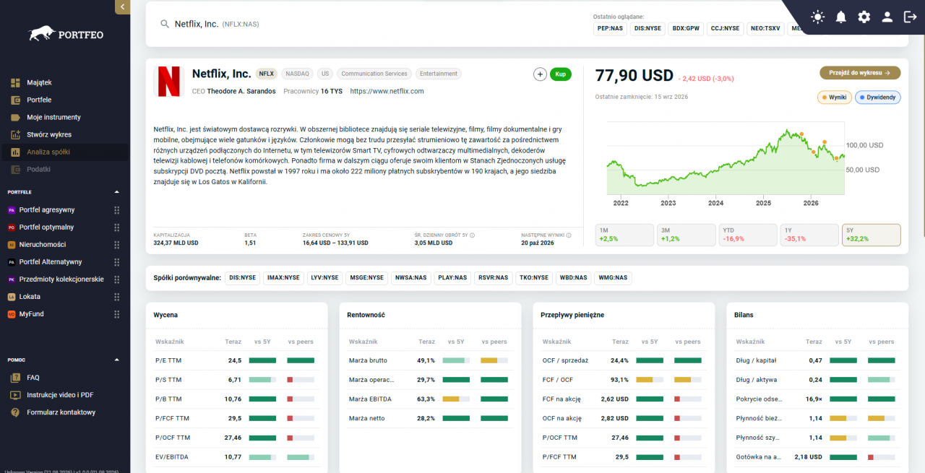Open notifications bell
The width and height of the screenshot is (925, 473).
point(840,17)
